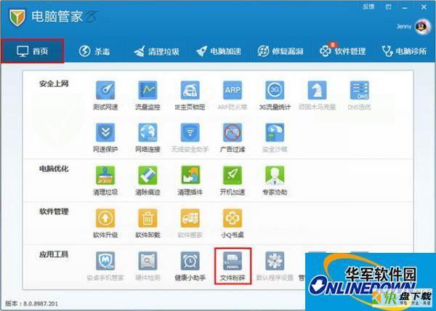This screenshot has height=311, width=436.
Task: Switch to the 杀毒 antivirus tab
Action: (x=94, y=52)
